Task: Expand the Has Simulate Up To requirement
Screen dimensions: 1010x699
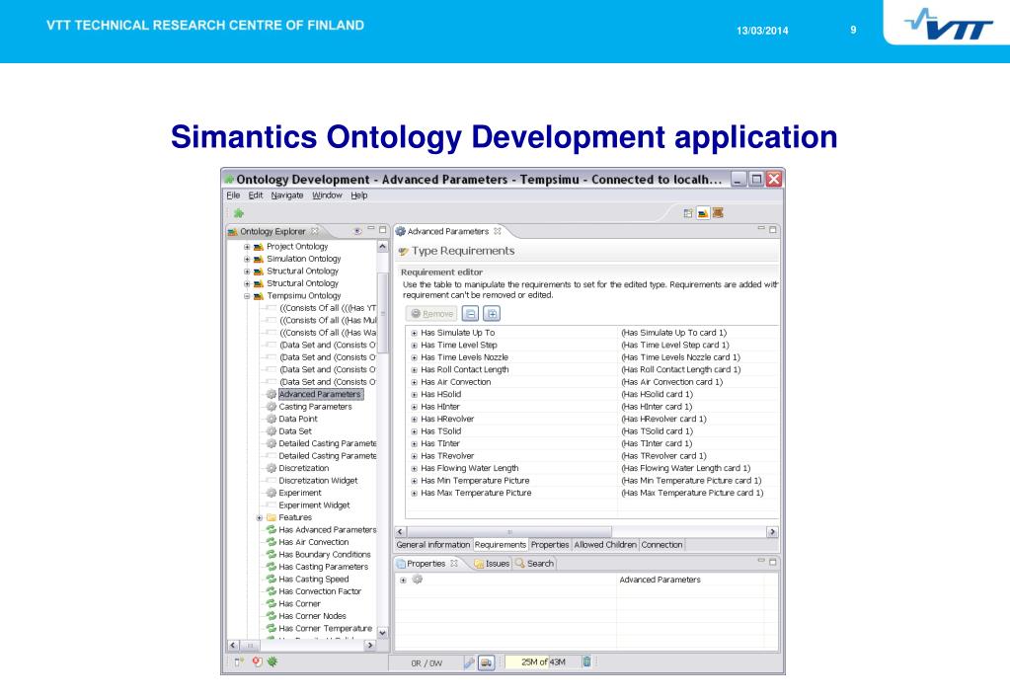Action: (415, 333)
